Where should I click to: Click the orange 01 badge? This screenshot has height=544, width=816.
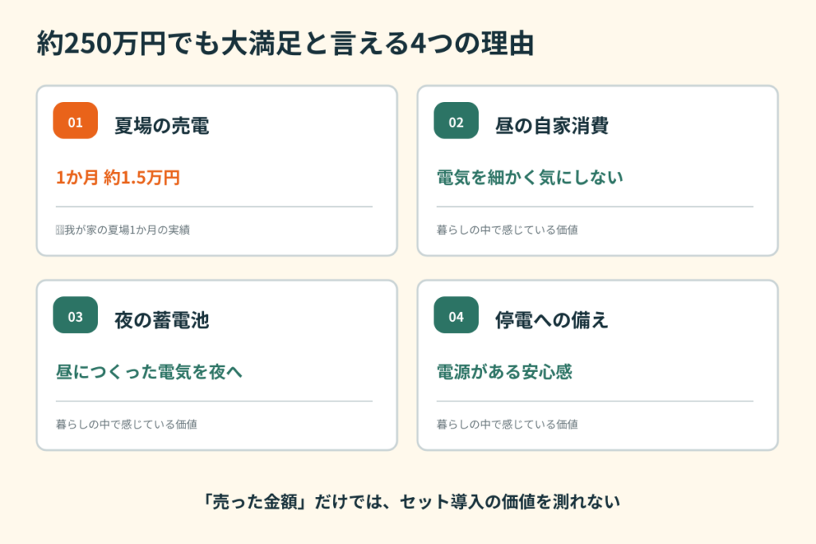(76, 120)
